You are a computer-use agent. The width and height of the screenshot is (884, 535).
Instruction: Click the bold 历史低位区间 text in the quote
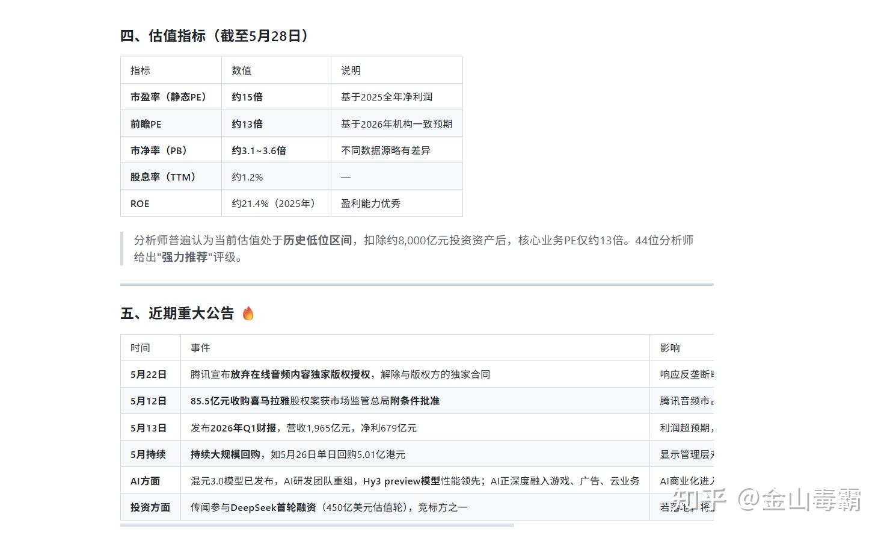(318, 240)
